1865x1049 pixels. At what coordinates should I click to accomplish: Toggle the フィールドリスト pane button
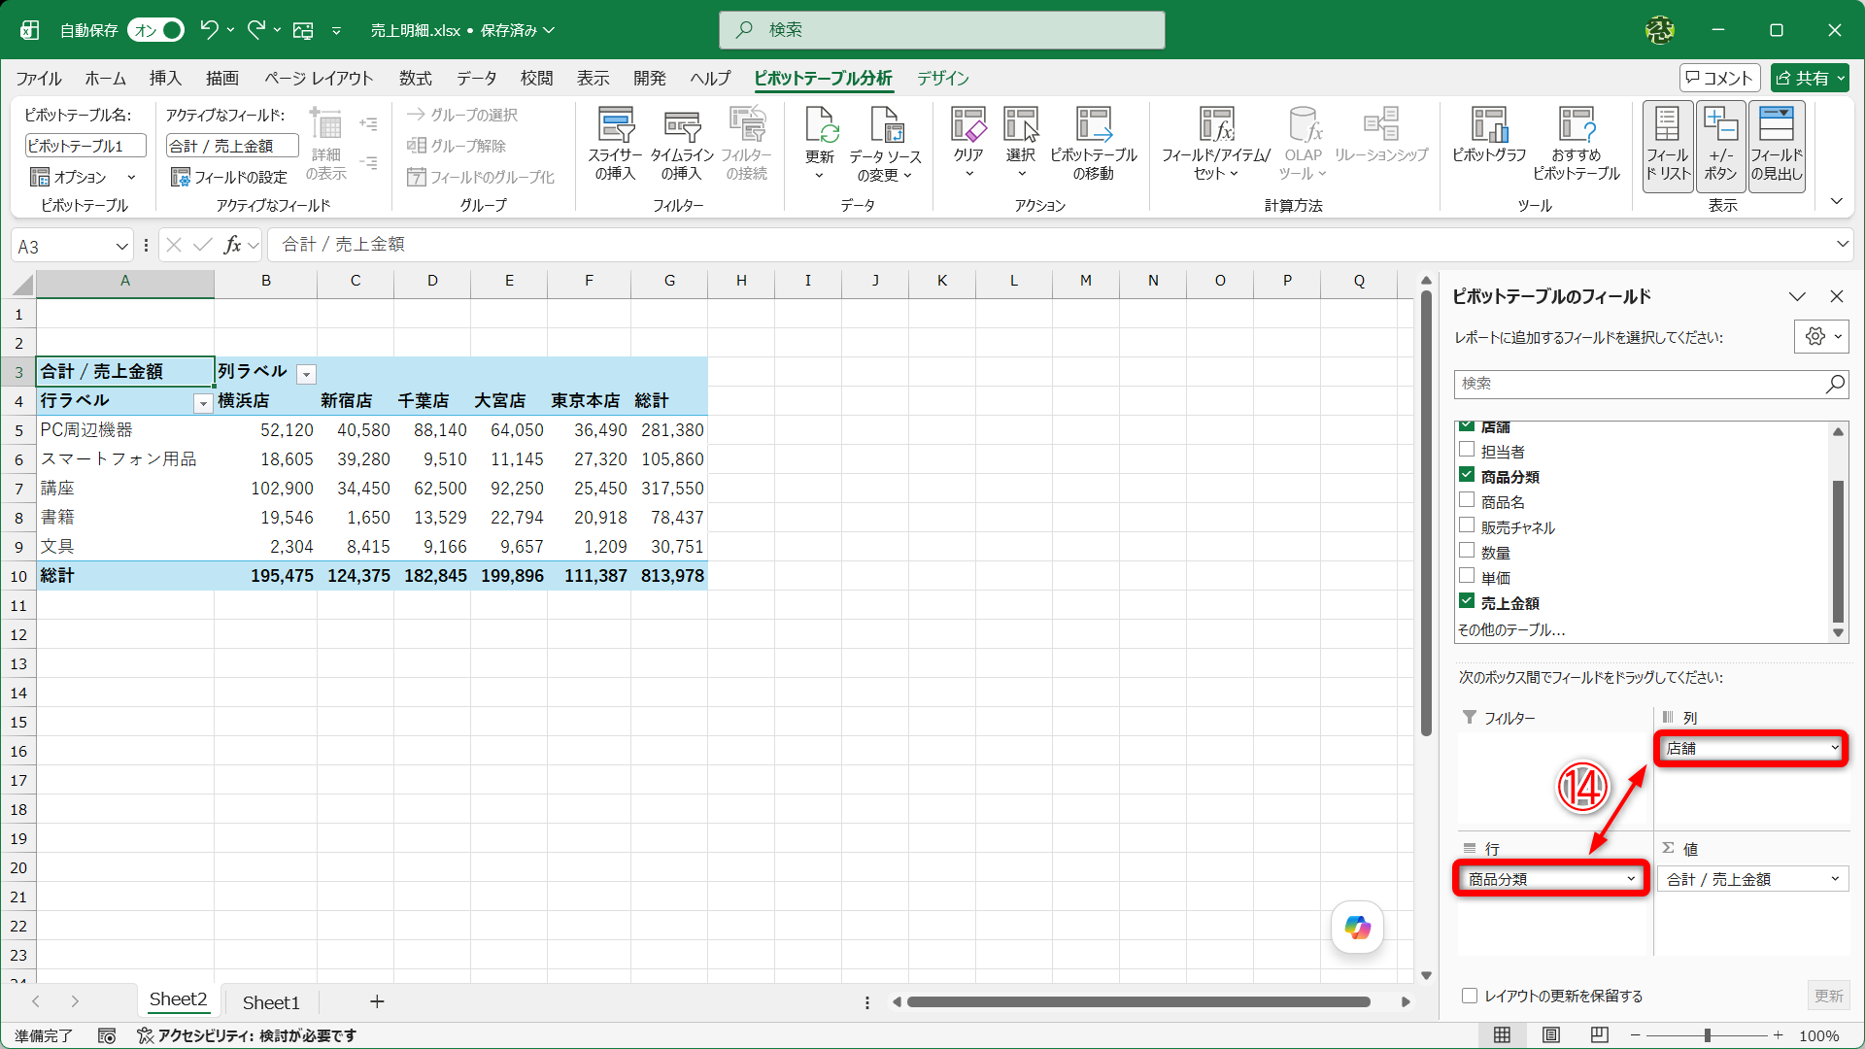pyautogui.click(x=1668, y=146)
